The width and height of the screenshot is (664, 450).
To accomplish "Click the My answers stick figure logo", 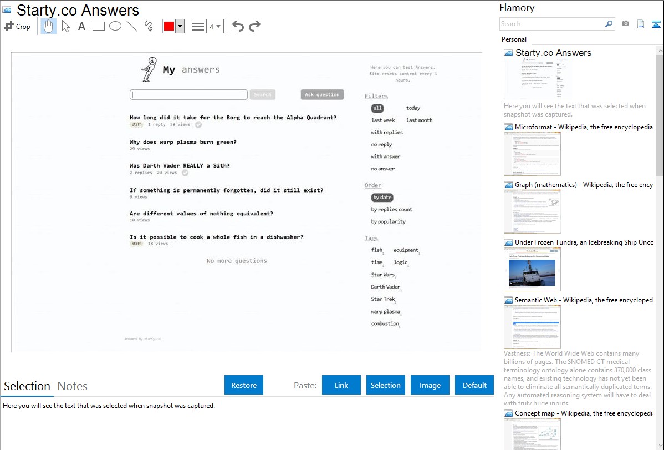I will [x=149, y=69].
